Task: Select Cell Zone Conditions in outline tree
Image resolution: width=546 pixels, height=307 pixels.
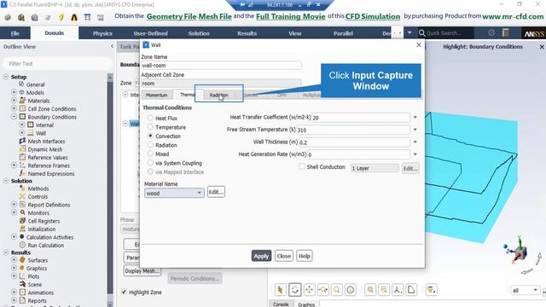Action: pyautogui.click(x=52, y=108)
